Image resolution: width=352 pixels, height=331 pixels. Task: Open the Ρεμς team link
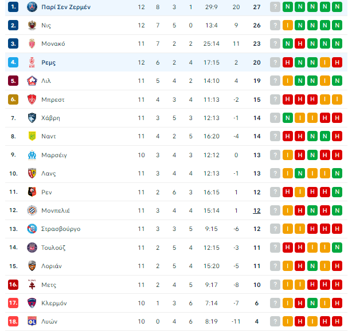[49, 63]
